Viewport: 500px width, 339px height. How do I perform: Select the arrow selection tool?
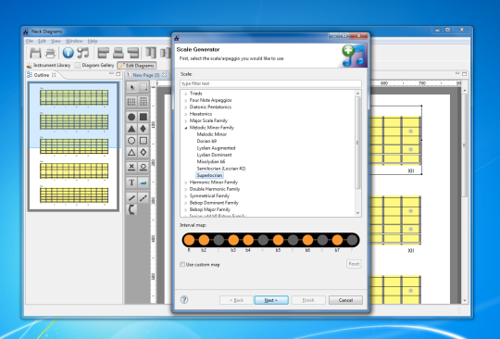pos(131,87)
